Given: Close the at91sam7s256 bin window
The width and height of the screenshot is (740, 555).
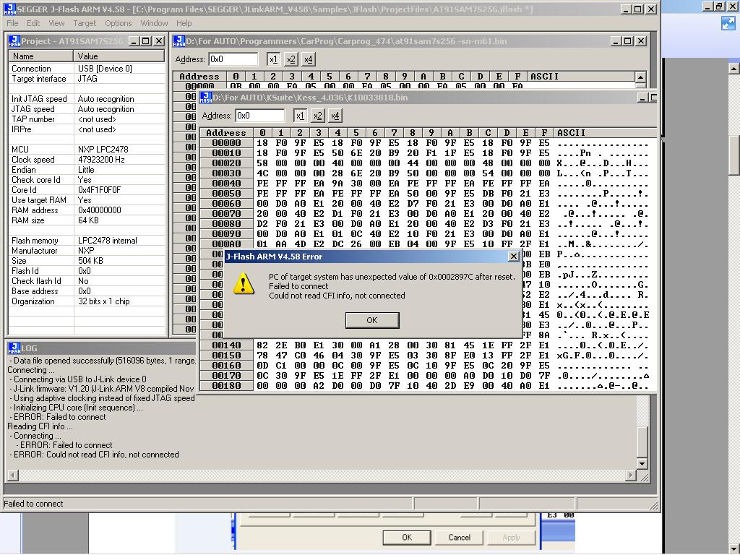Looking at the screenshot, I should 641,41.
